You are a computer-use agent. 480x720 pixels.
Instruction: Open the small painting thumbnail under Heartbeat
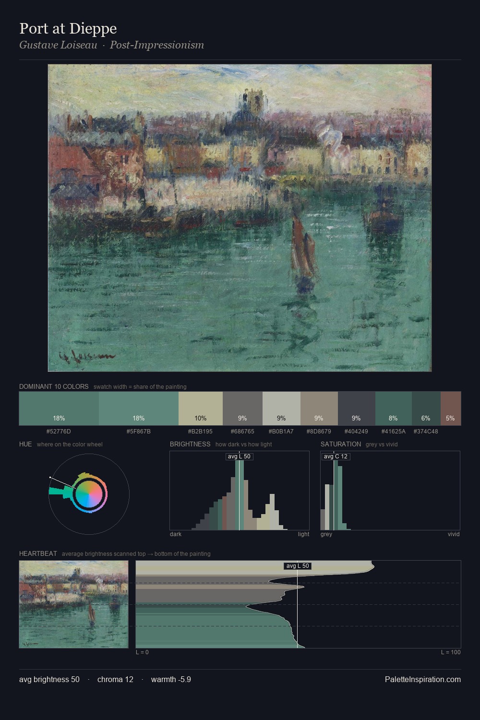74,604
